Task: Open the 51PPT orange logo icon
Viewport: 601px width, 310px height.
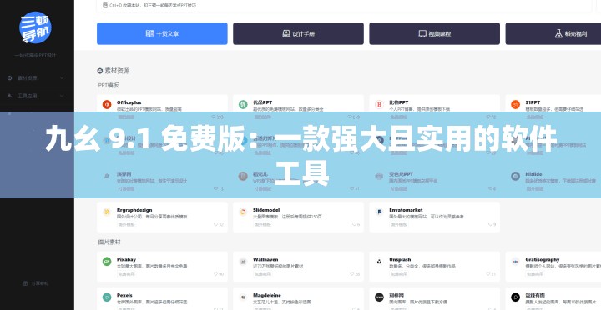Action: (516, 104)
